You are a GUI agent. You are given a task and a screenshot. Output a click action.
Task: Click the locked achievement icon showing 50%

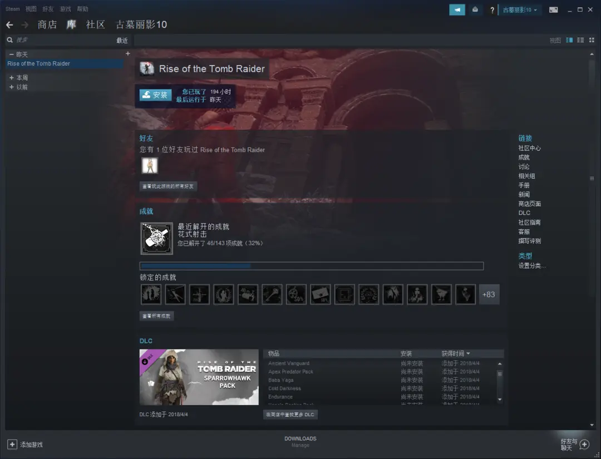coord(296,294)
